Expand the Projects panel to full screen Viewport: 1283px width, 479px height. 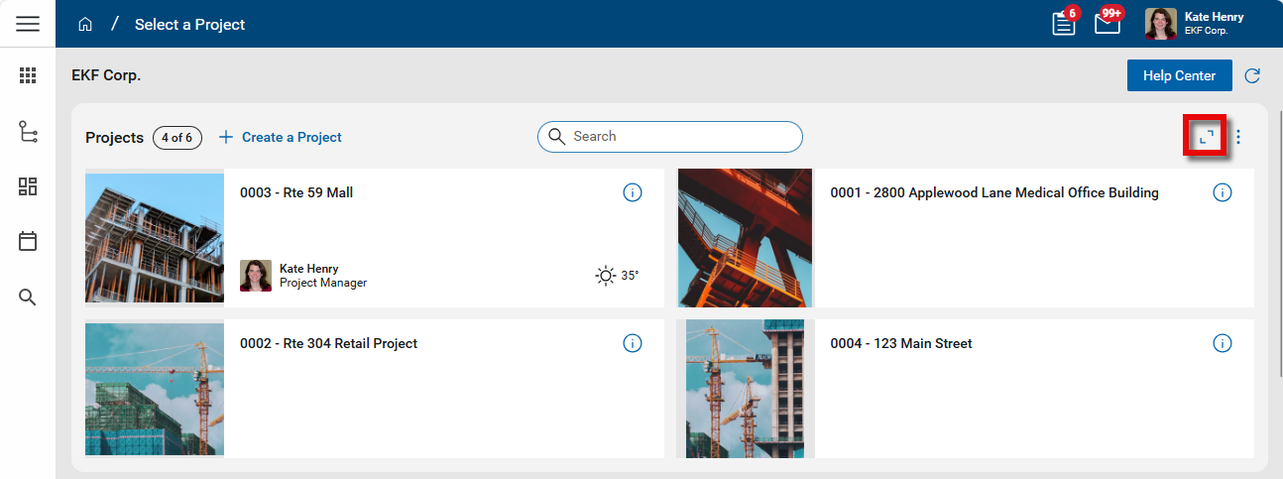click(1206, 137)
